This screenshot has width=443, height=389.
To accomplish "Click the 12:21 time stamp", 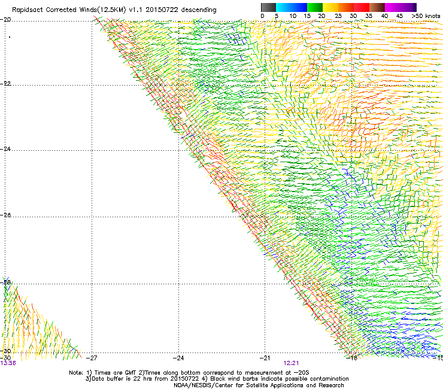I will (291, 363).
